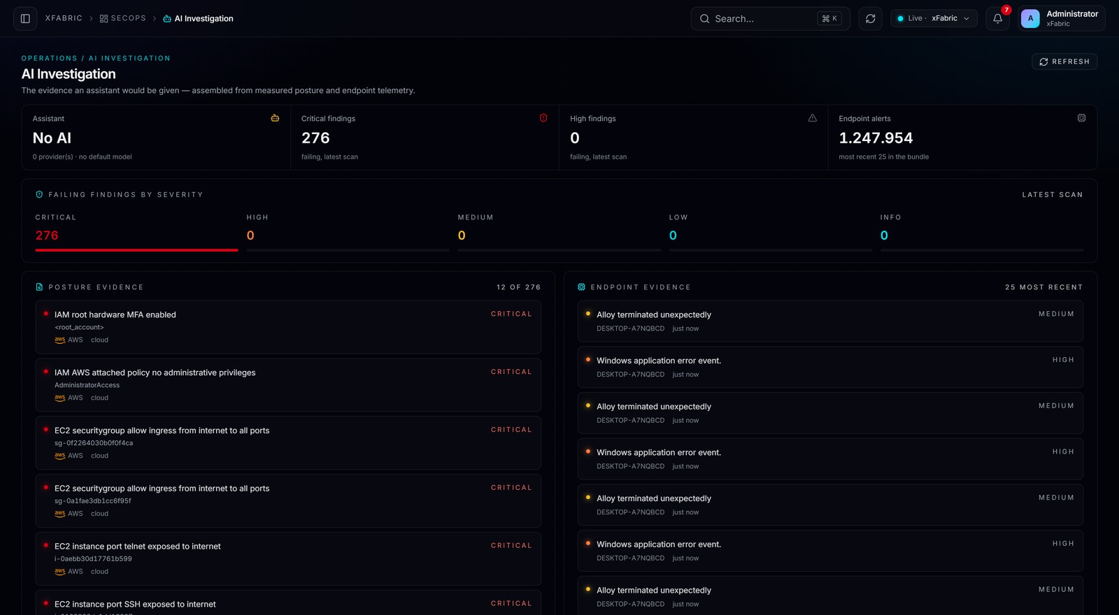This screenshot has height=615, width=1119.
Task: Click the MEDIUM severity bar
Action: [x=559, y=249]
